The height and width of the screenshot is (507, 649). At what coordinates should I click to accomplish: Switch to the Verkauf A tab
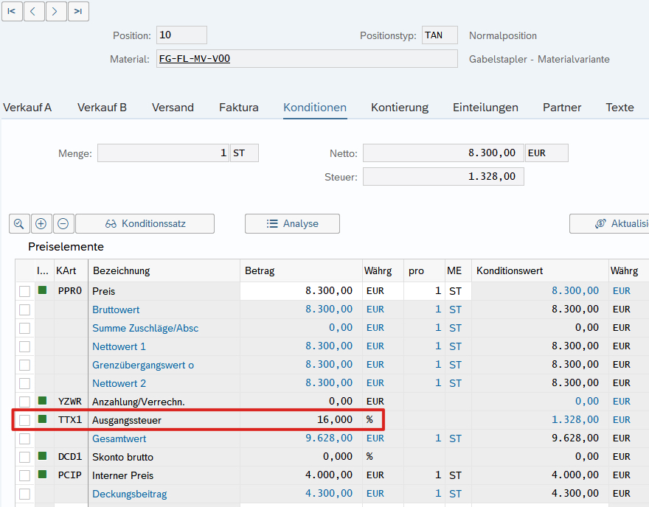coord(27,108)
